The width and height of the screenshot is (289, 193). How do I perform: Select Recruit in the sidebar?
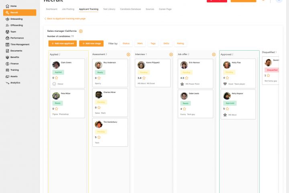click(20, 12)
